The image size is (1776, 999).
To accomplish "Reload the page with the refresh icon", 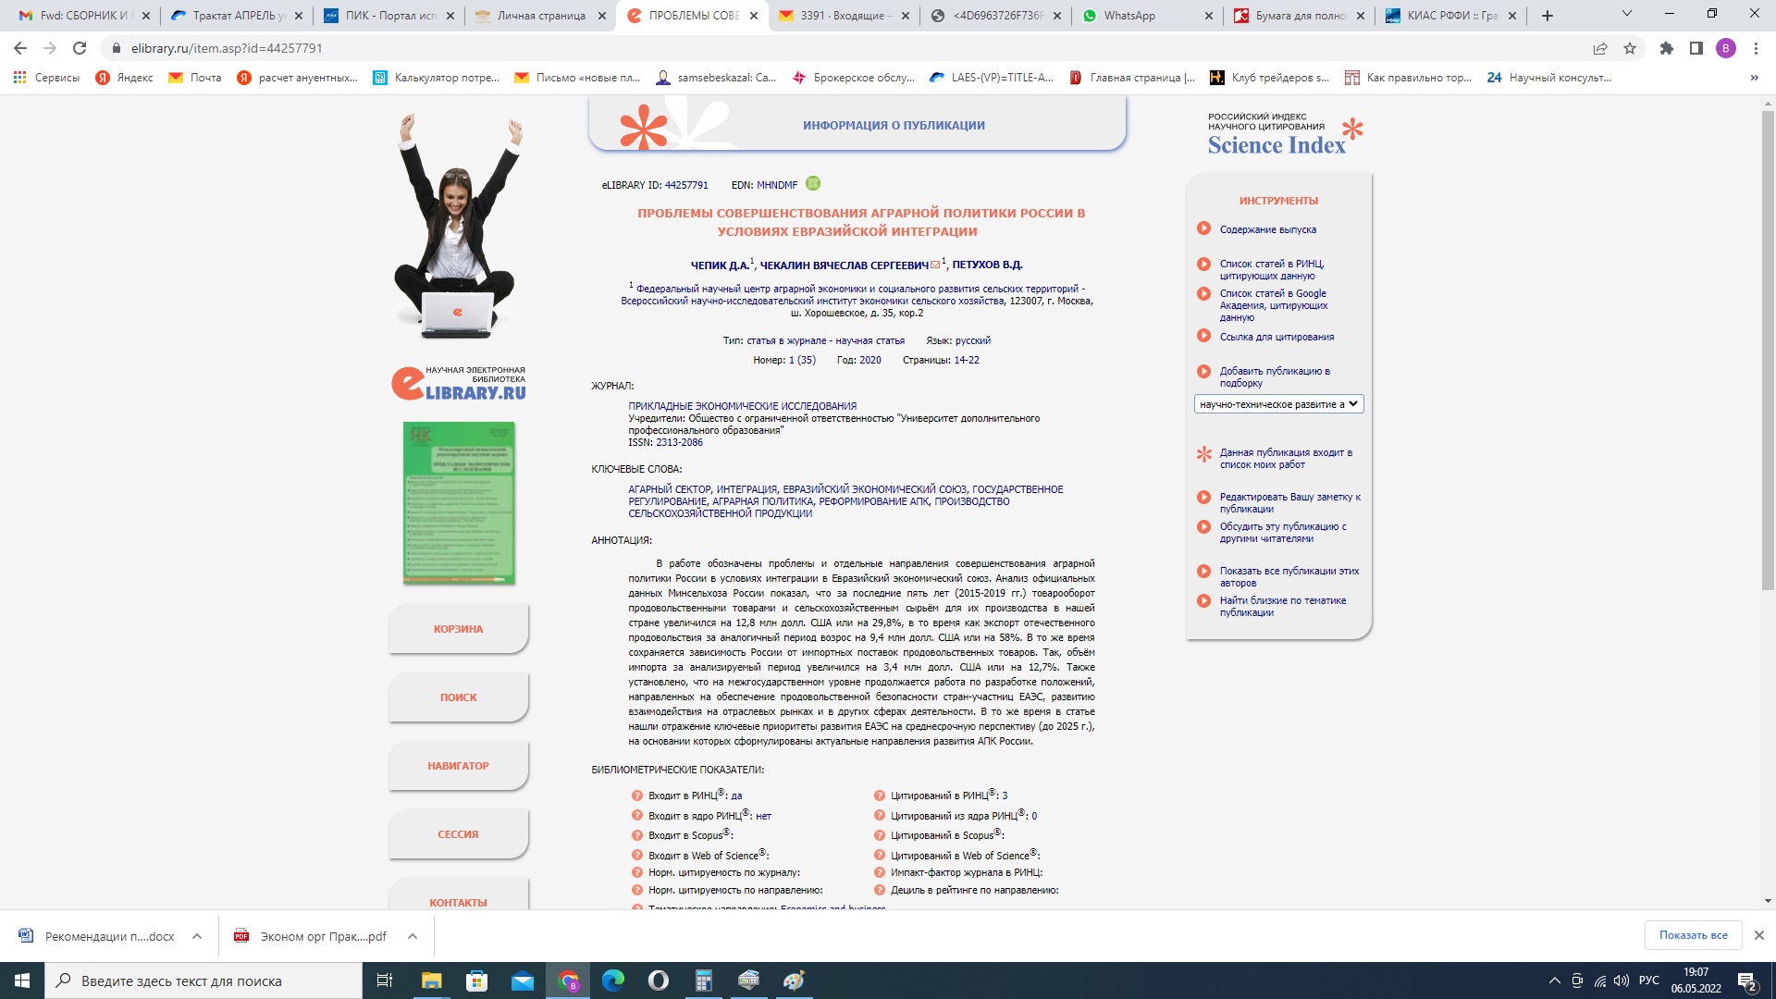I will pyautogui.click(x=80, y=48).
